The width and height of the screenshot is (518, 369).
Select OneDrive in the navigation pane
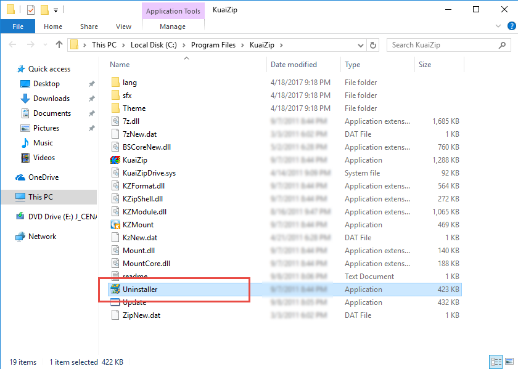43,177
